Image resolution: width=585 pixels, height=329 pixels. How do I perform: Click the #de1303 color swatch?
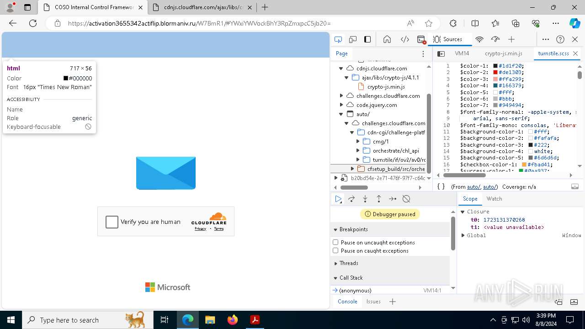495,72
